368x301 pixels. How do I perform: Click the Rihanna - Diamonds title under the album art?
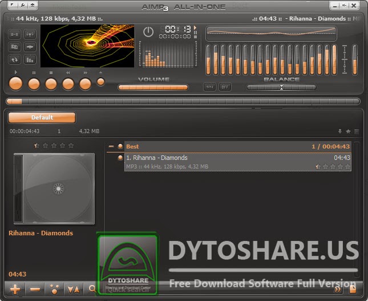41,233
